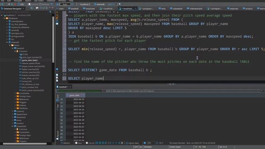Collapse the Databases folder node
This screenshot has height=149, width=265.
pos(5,18)
